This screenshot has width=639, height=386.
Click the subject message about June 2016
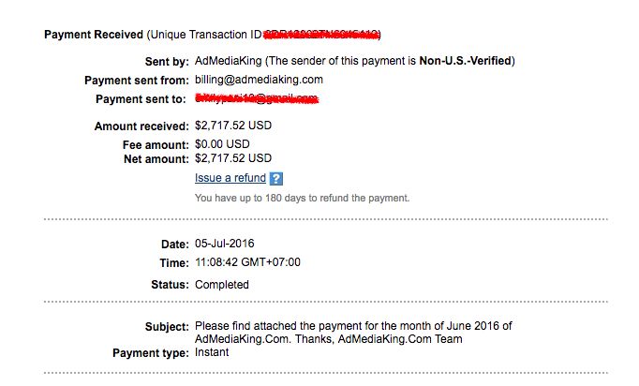(353, 333)
